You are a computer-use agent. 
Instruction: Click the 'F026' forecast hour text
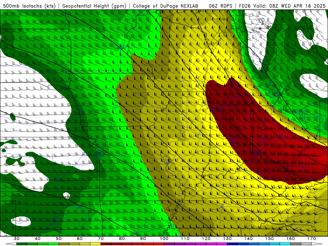pos(245,6)
